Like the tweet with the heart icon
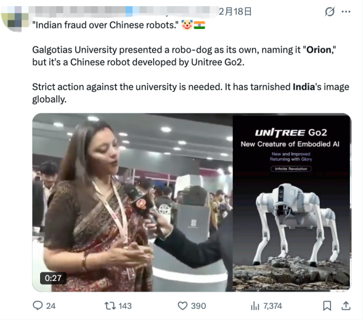 [182, 306]
